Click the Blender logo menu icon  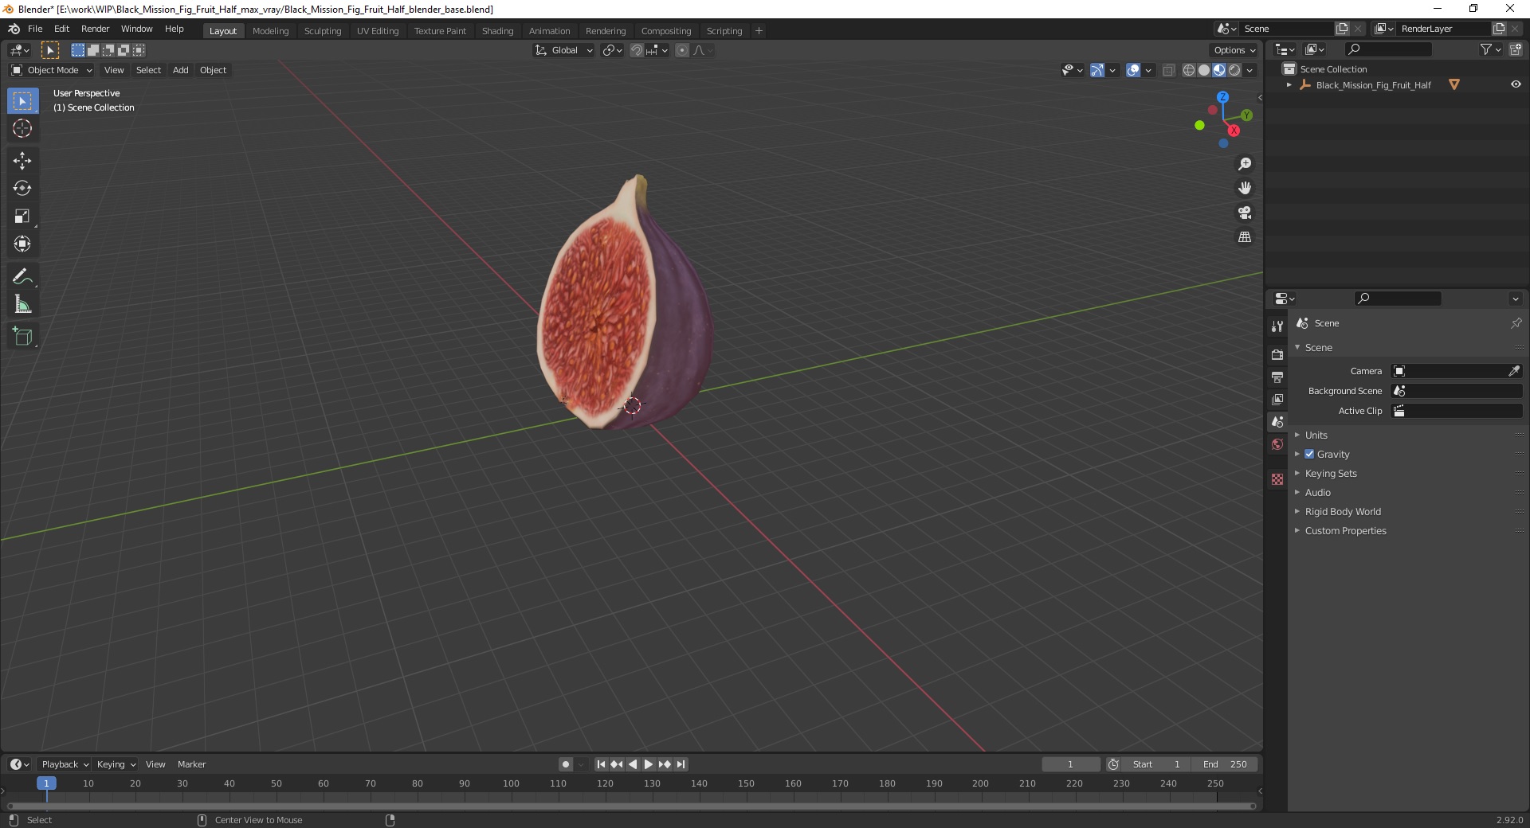[14, 29]
